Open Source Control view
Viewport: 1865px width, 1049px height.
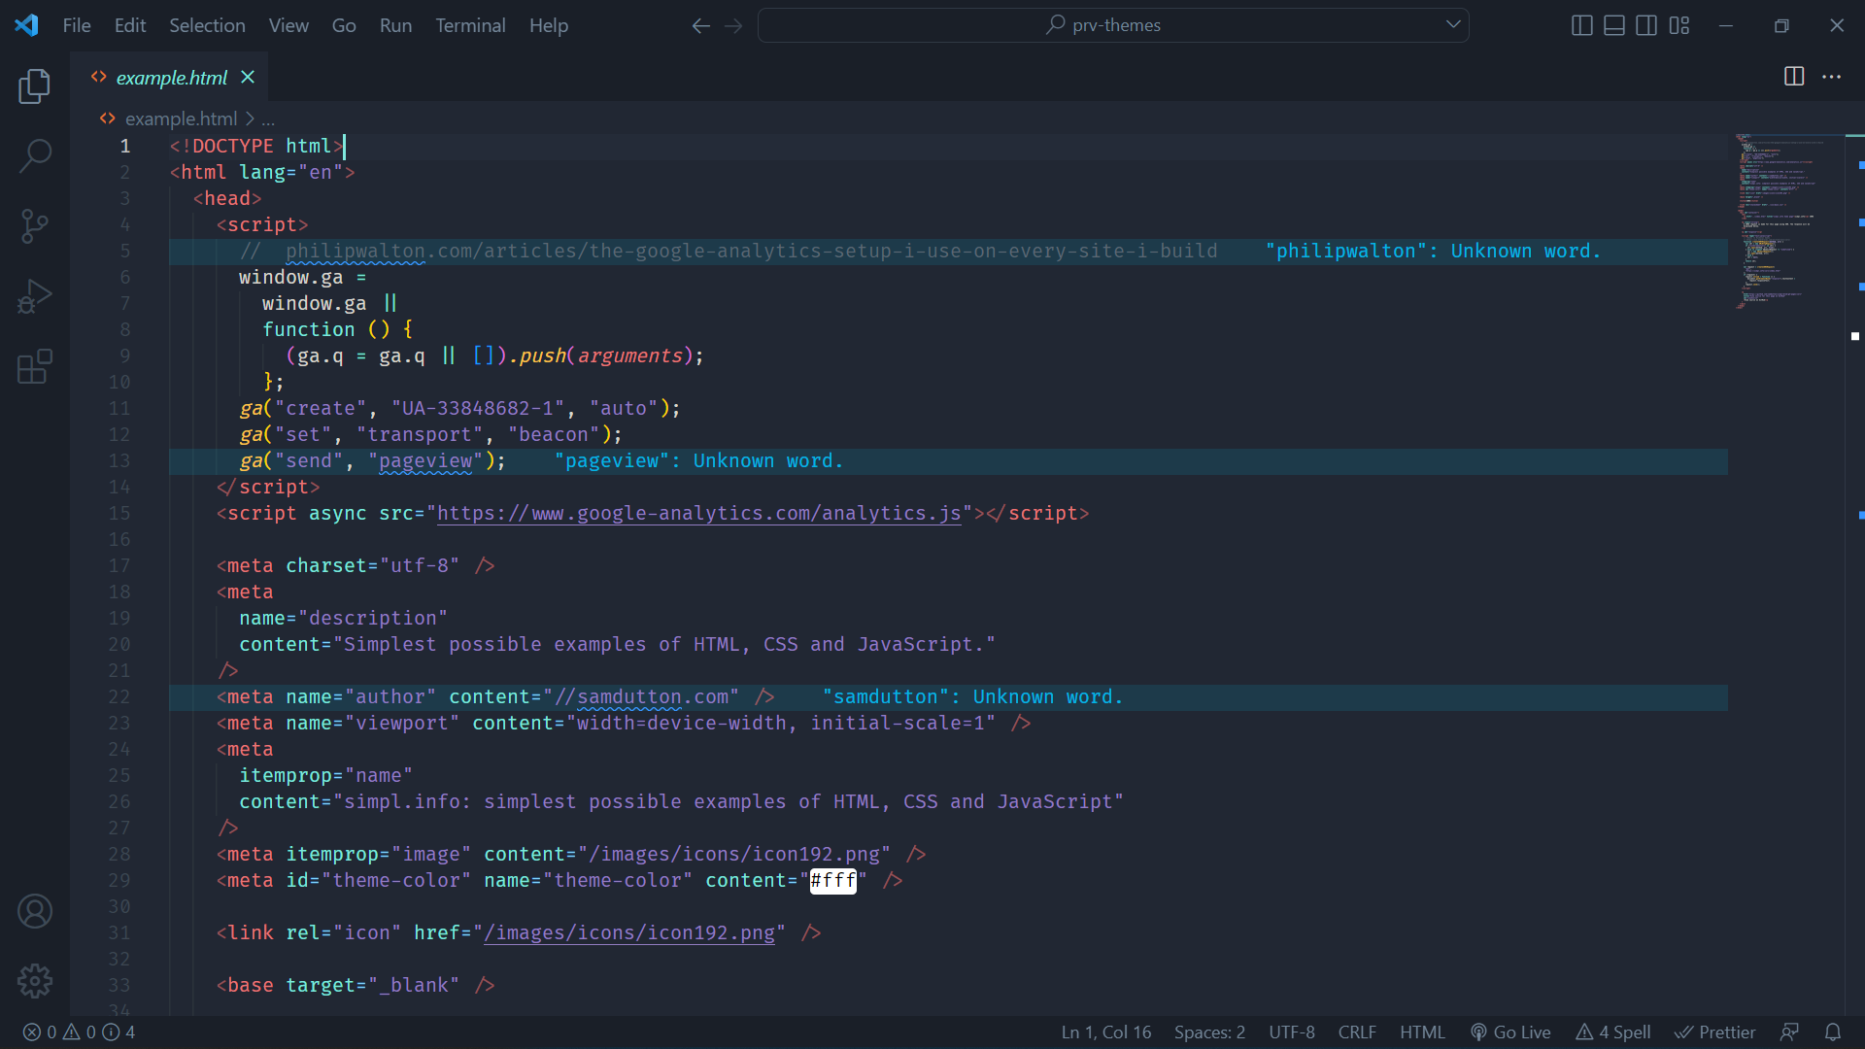[35, 226]
